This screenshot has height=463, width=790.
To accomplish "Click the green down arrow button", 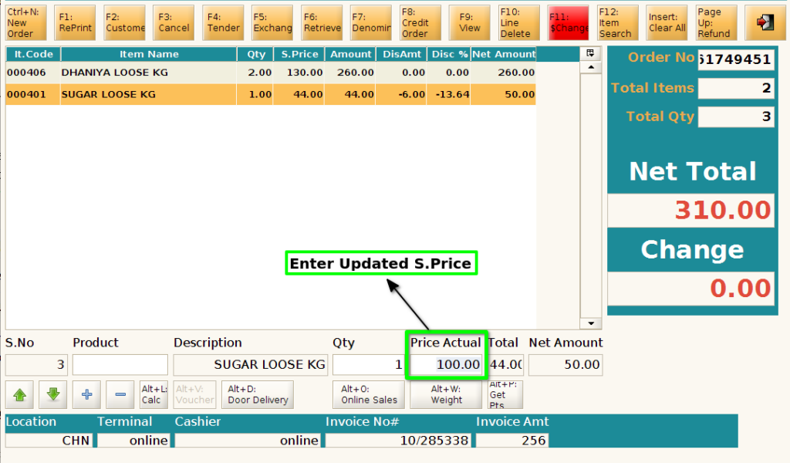I will pos(53,394).
